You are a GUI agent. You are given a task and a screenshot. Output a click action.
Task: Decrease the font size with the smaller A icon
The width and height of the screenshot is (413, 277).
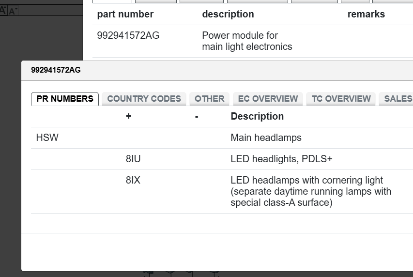point(12,11)
